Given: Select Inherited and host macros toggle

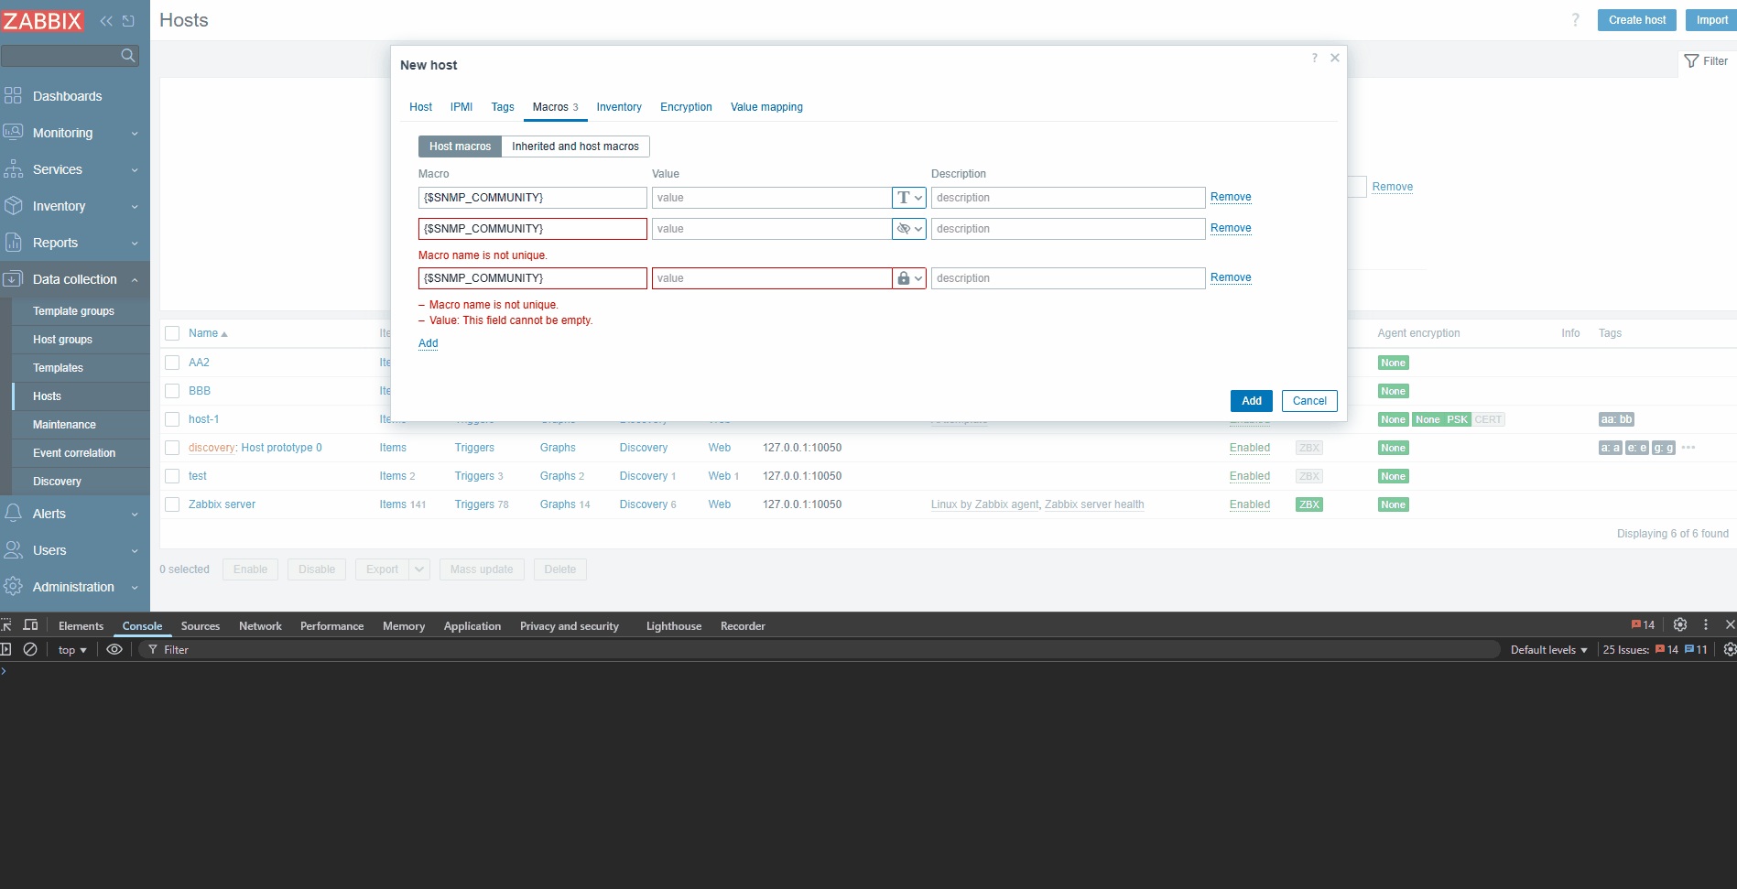Looking at the screenshot, I should (x=575, y=146).
